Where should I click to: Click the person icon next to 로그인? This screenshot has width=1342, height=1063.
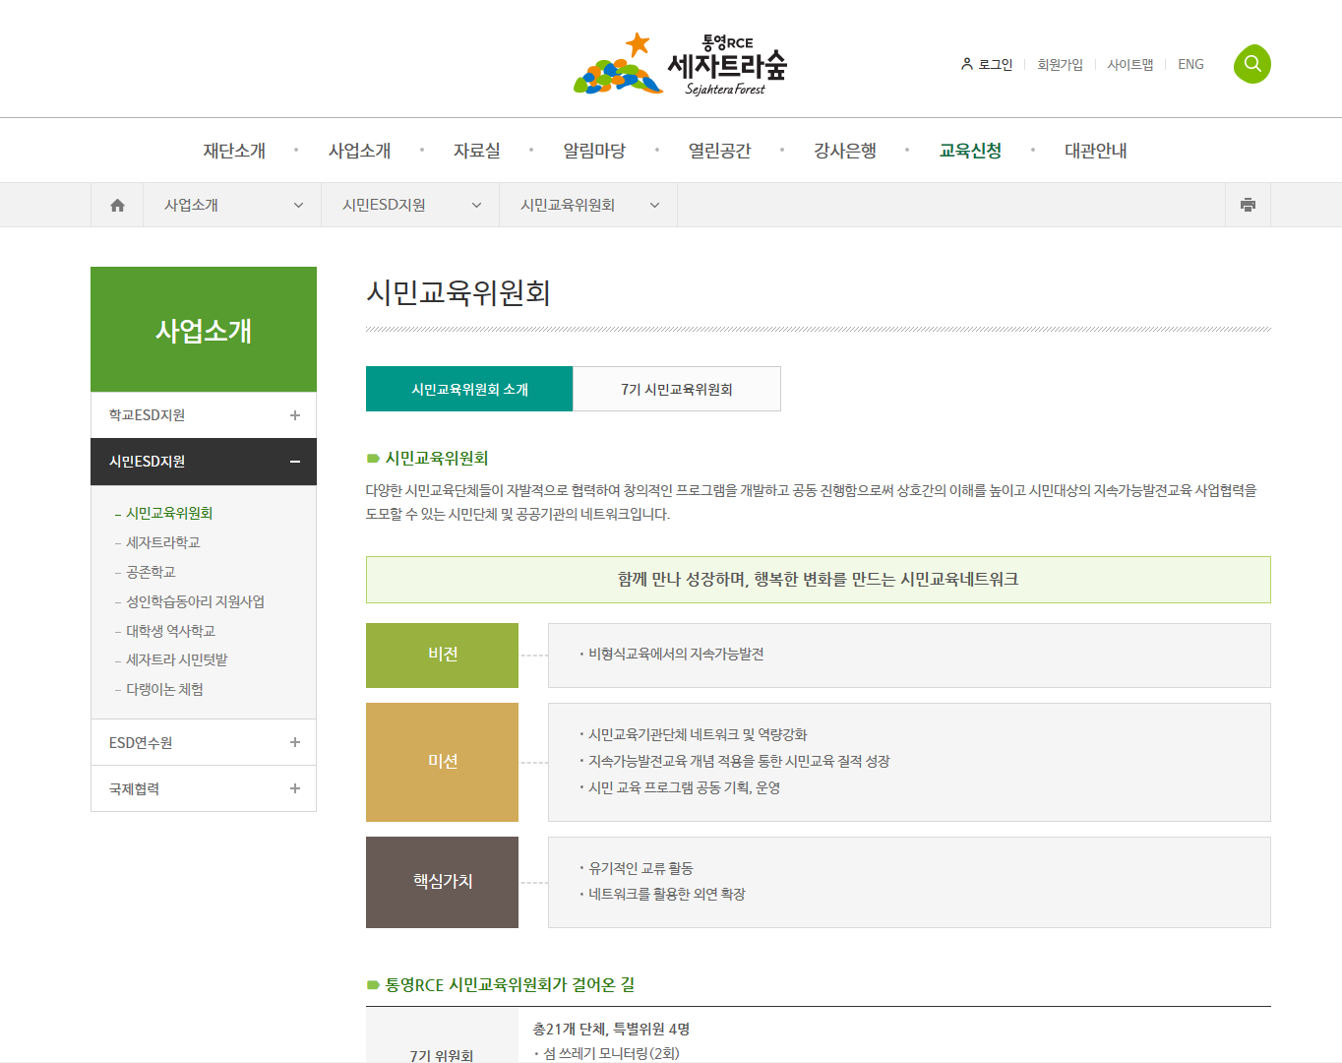click(966, 64)
